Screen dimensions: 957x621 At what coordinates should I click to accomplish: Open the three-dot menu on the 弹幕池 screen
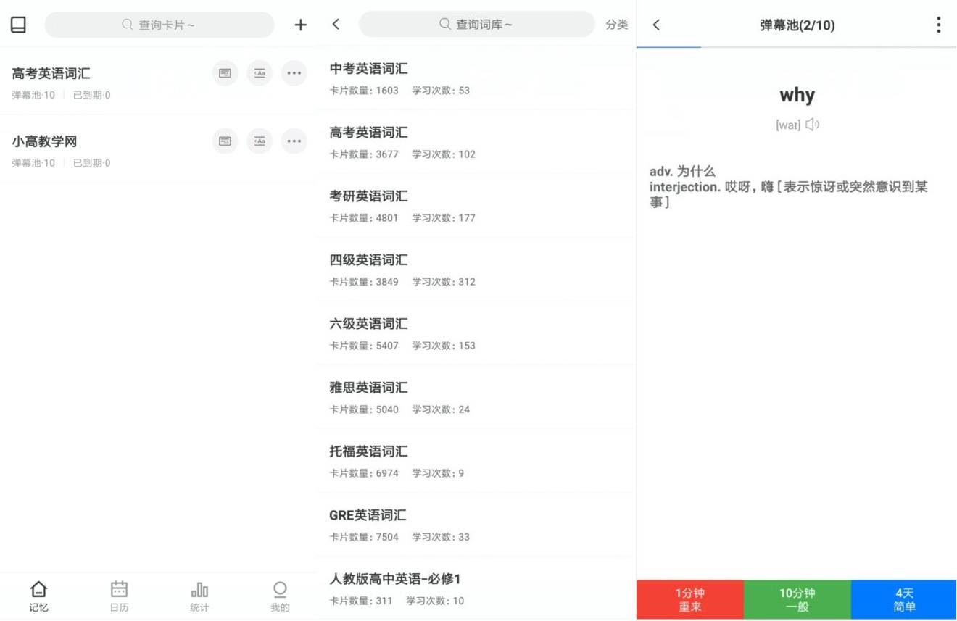[939, 24]
